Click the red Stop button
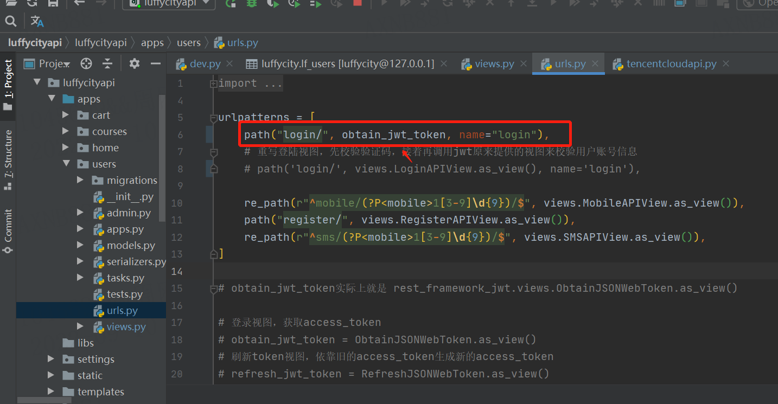Screen dimensions: 778x404 click(x=357, y=3)
